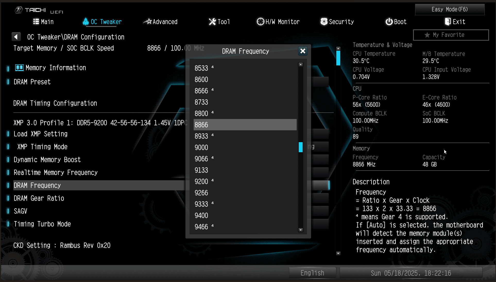Close the DRAM Frequency popup
The image size is (496, 282).
point(303,51)
